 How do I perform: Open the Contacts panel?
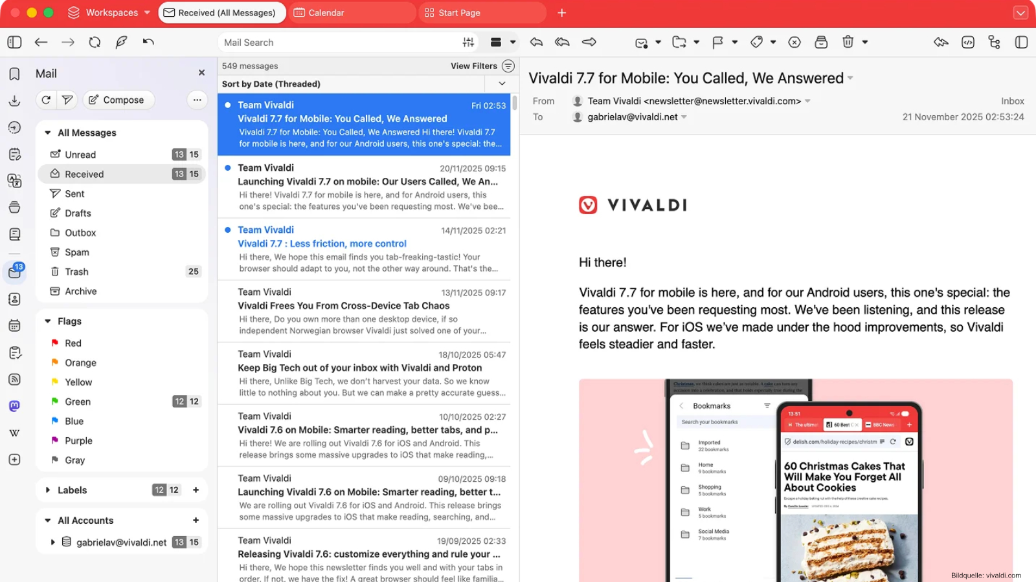click(14, 299)
